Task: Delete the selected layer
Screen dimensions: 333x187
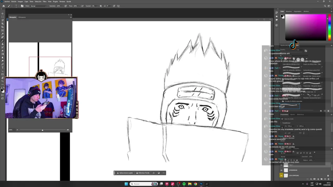Action: tap(328, 179)
